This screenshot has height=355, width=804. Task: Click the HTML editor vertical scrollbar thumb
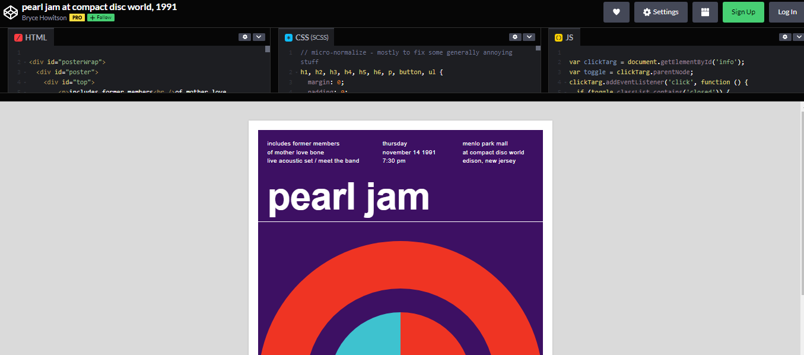pyautogui.click(x=268, y=49)
